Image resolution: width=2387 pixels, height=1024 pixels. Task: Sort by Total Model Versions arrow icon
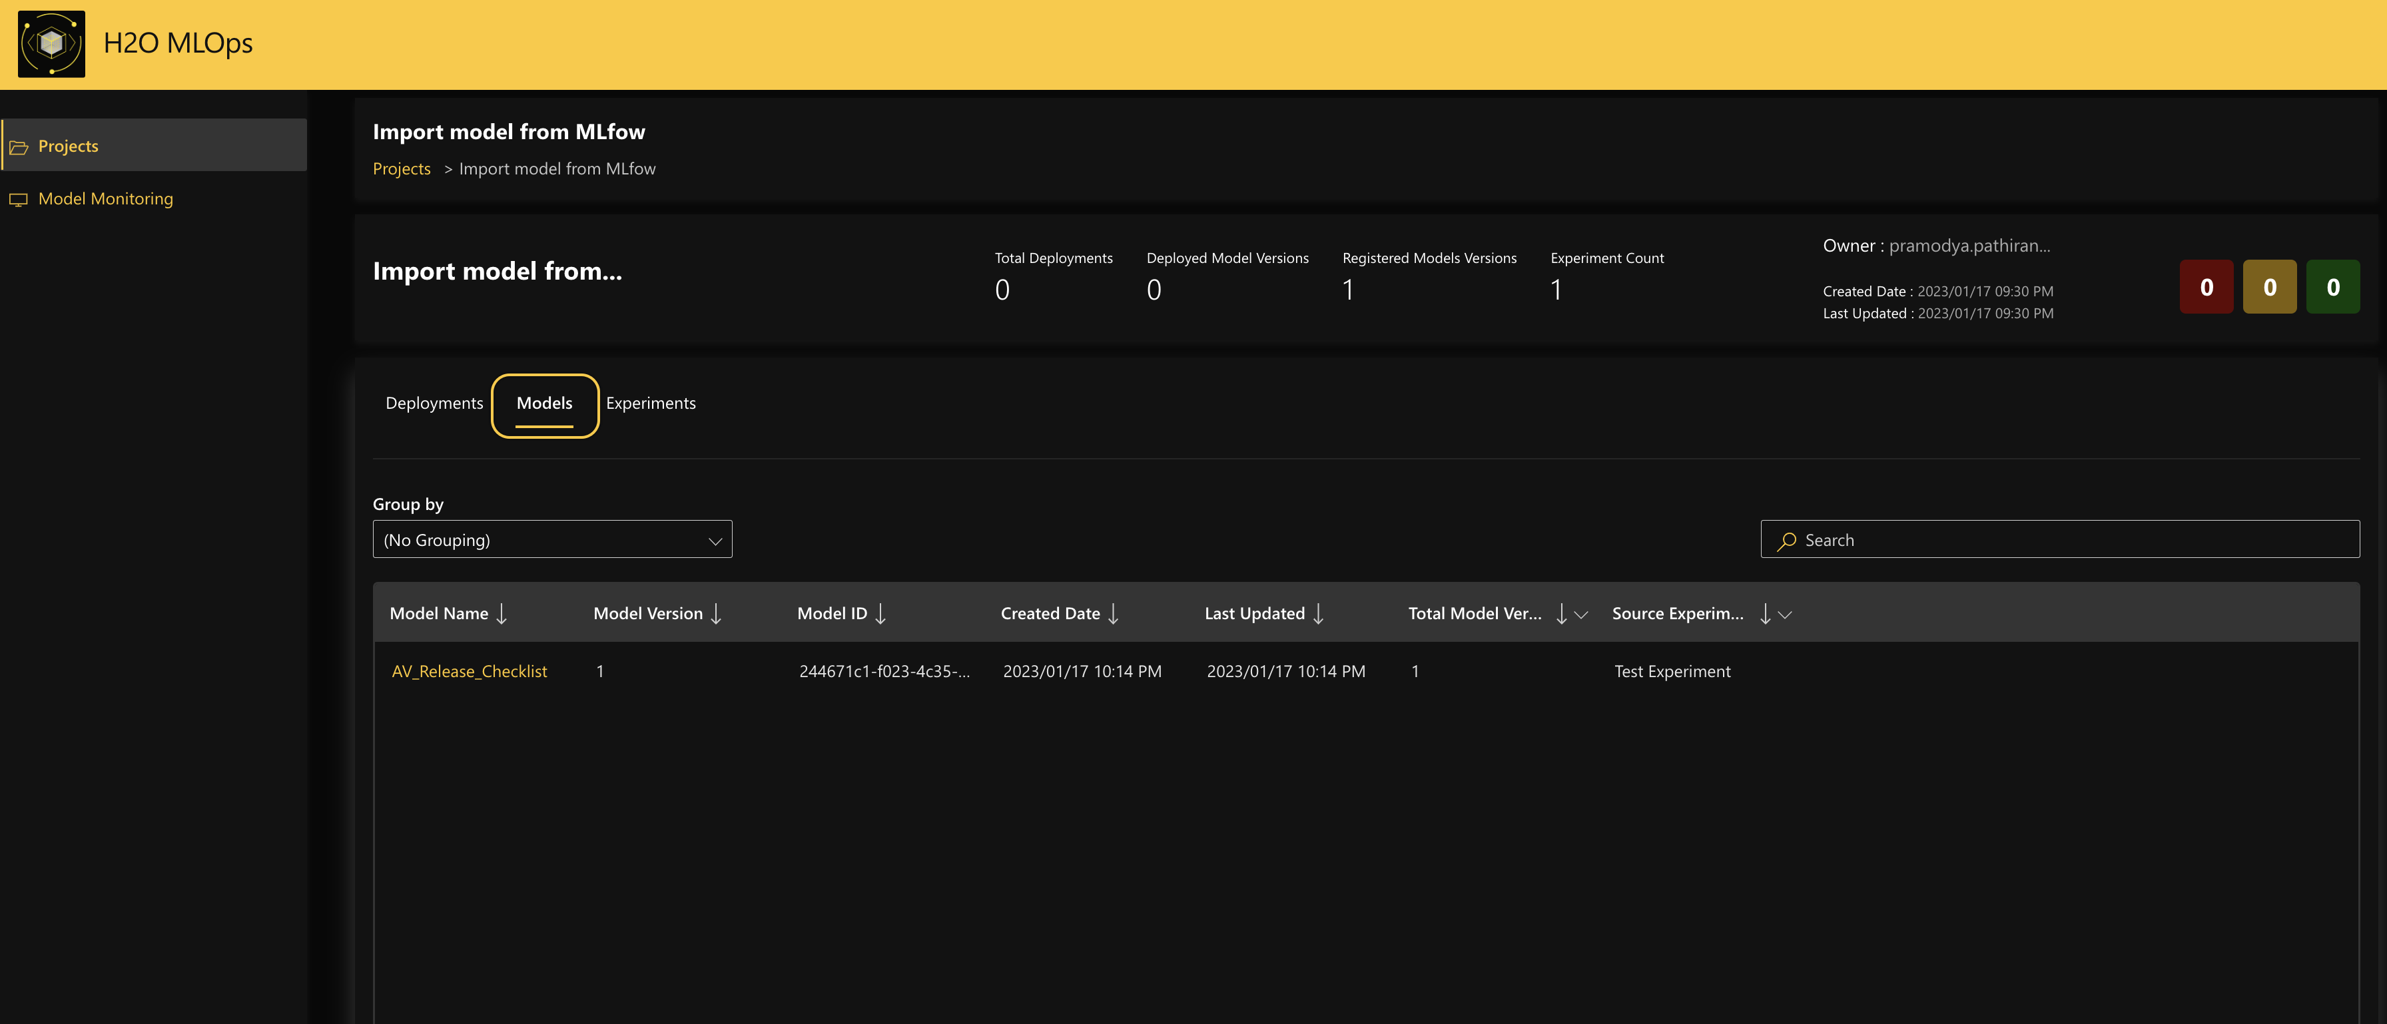tap(1561, 613)
